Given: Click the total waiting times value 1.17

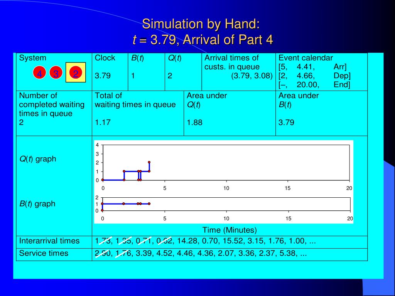Looking at the screenshot, I should (x=103, y=122).
